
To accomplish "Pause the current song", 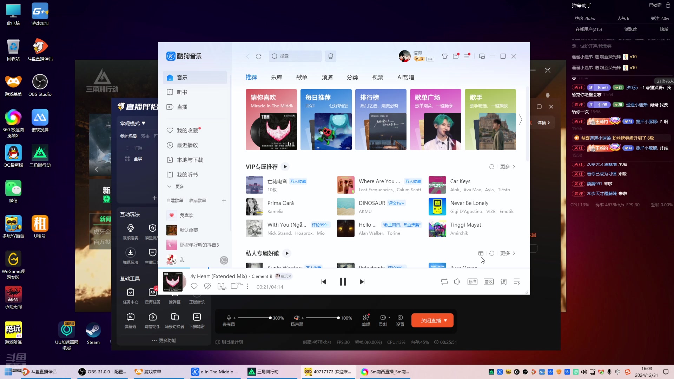I will pos(343,282).
